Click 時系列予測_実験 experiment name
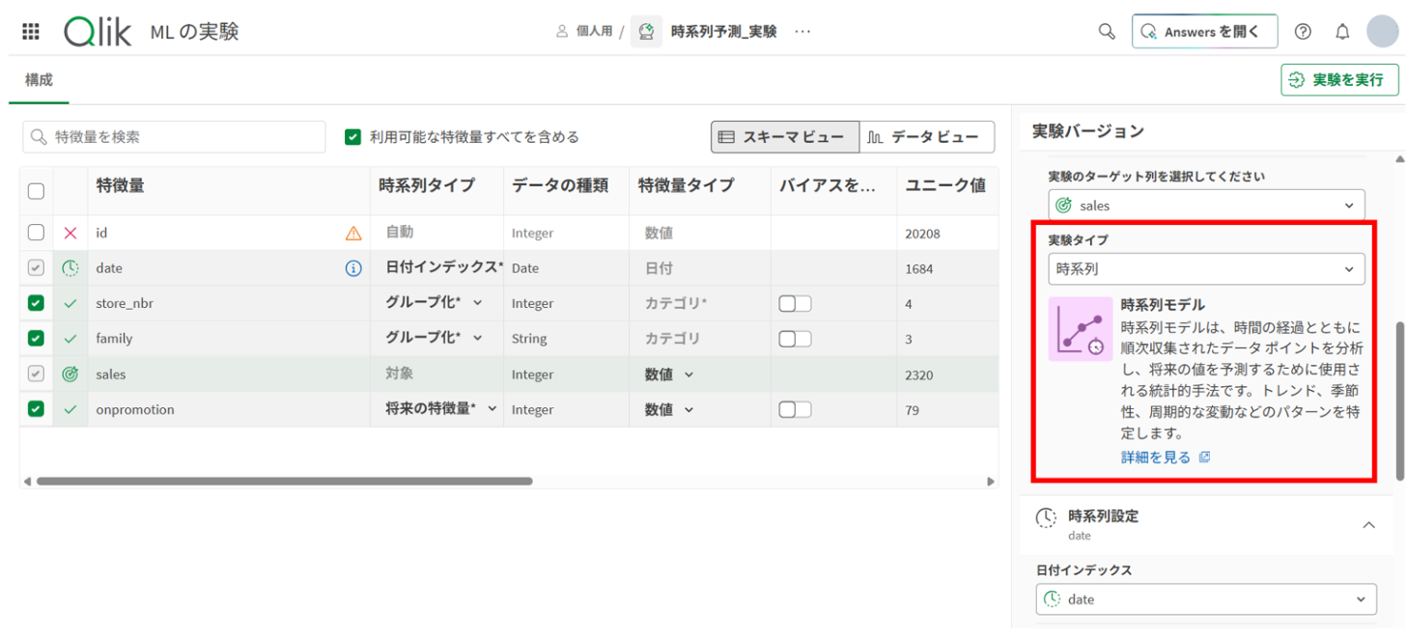The width and height of the screenshot is (1406, 637). click(723, 31)
